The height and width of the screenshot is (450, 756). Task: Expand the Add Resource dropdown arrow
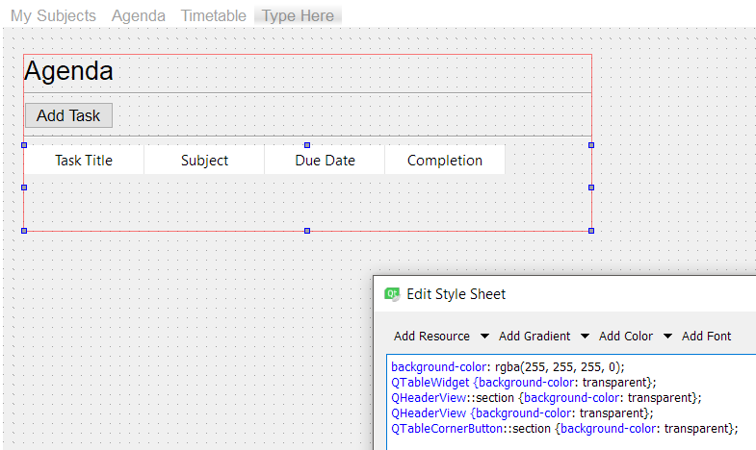484,336
